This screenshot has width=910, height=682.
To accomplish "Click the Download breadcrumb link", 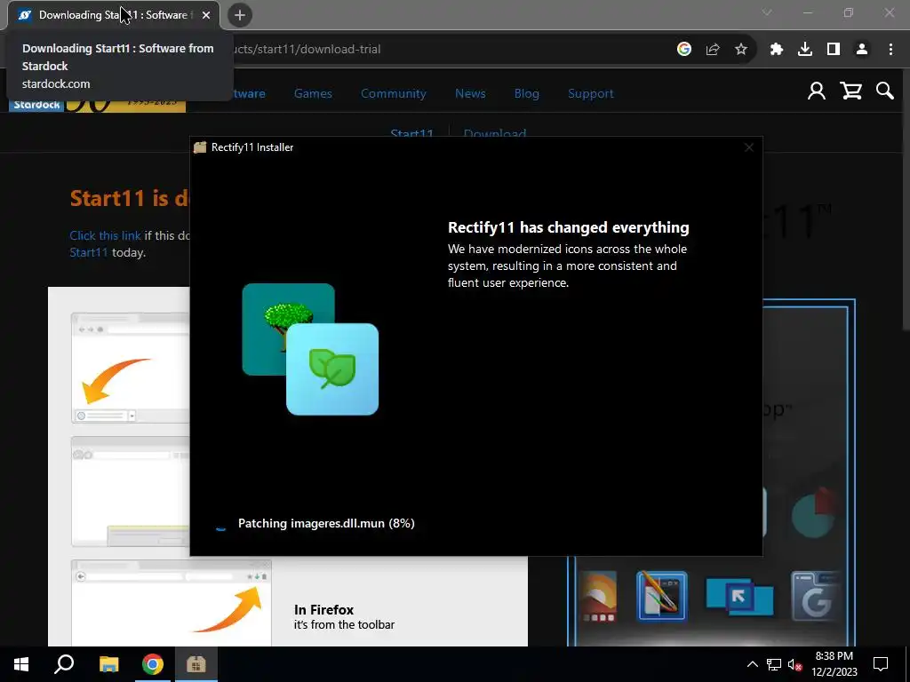I will 494,133.
